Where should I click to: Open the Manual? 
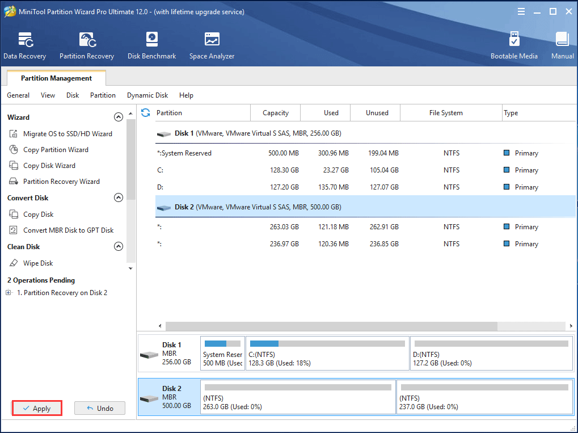tap(562, 44)
